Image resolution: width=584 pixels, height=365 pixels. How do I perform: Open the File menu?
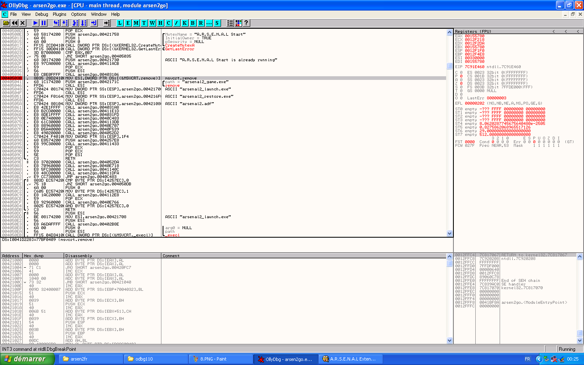click(13, 14)
